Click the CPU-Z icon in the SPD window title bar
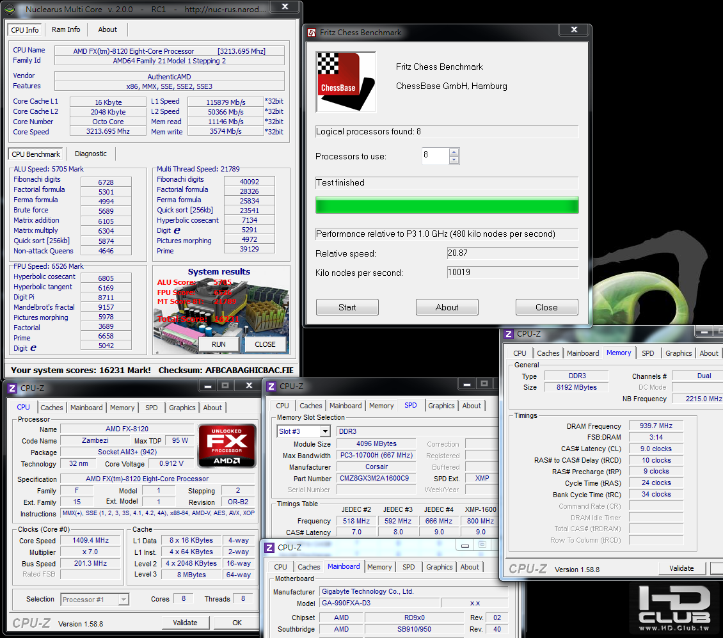This screenshot has width=723, height=638. point(271,387)
